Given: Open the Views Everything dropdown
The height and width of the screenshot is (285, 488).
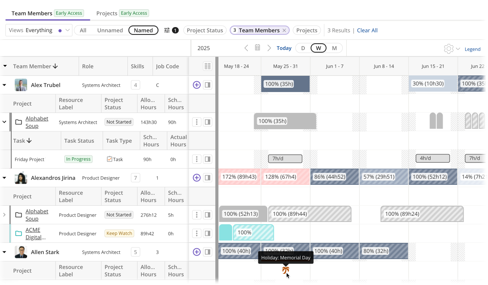Looking at the screenshot, I should [x=39, y=30].
